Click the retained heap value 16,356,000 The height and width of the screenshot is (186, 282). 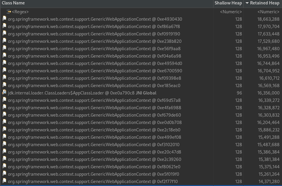(268, 93)
